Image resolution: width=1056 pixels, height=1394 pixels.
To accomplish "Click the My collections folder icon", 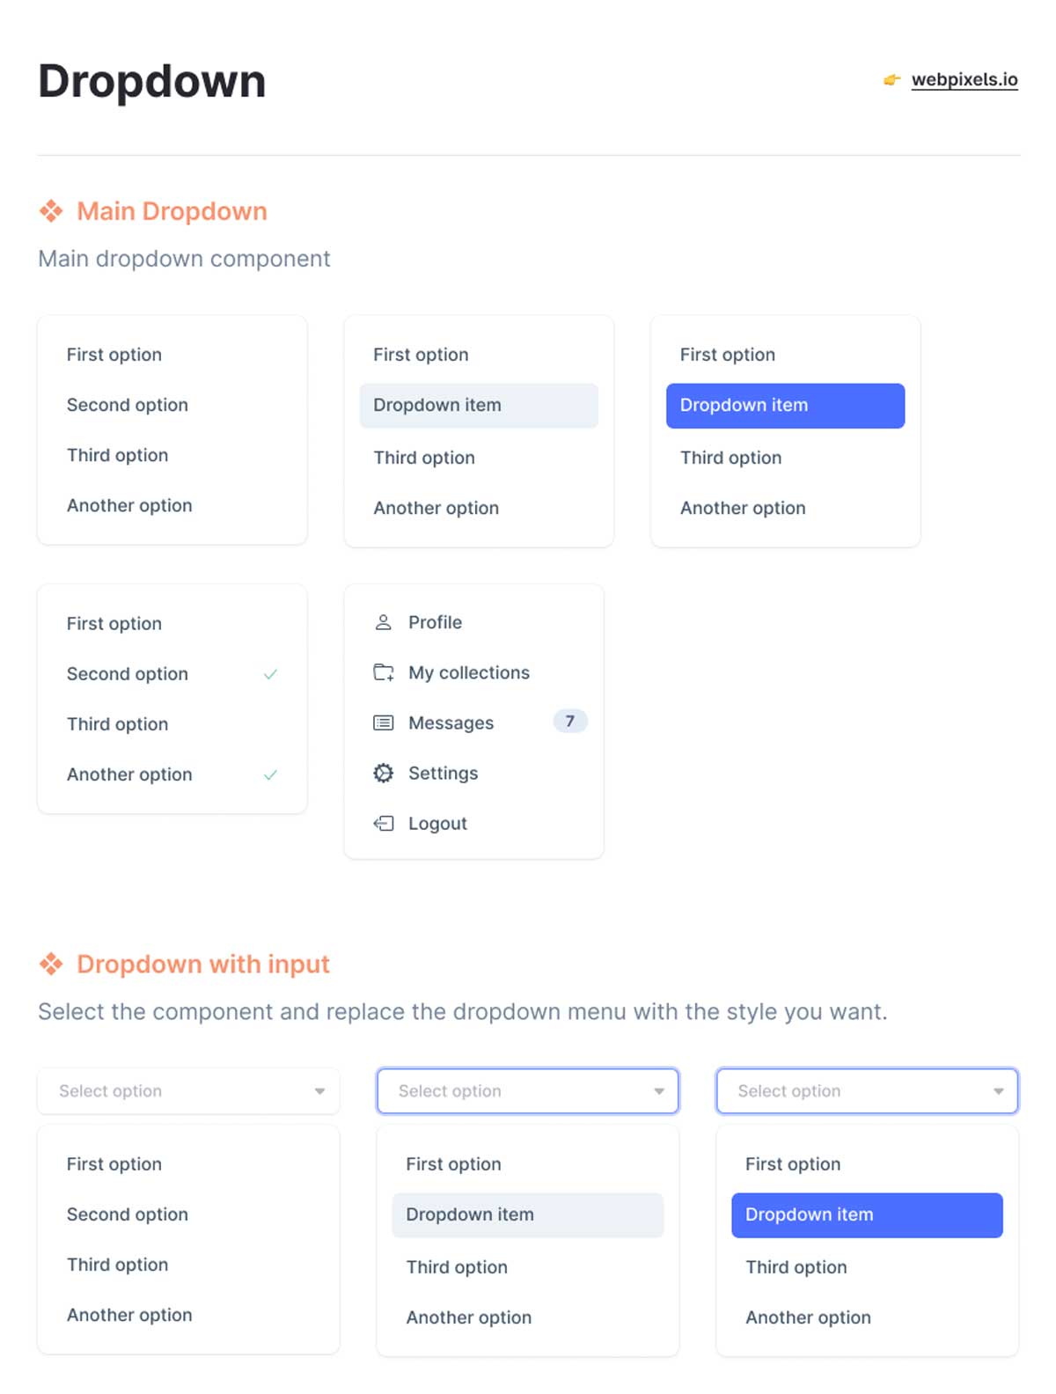I will (383, 672).
